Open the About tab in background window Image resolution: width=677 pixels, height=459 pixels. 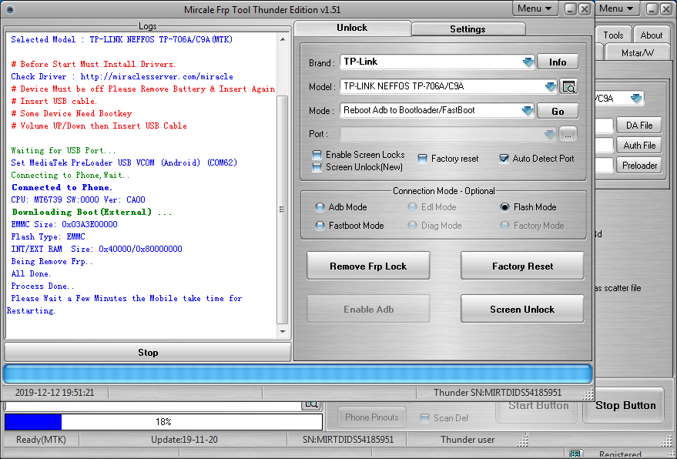(651, 35)
